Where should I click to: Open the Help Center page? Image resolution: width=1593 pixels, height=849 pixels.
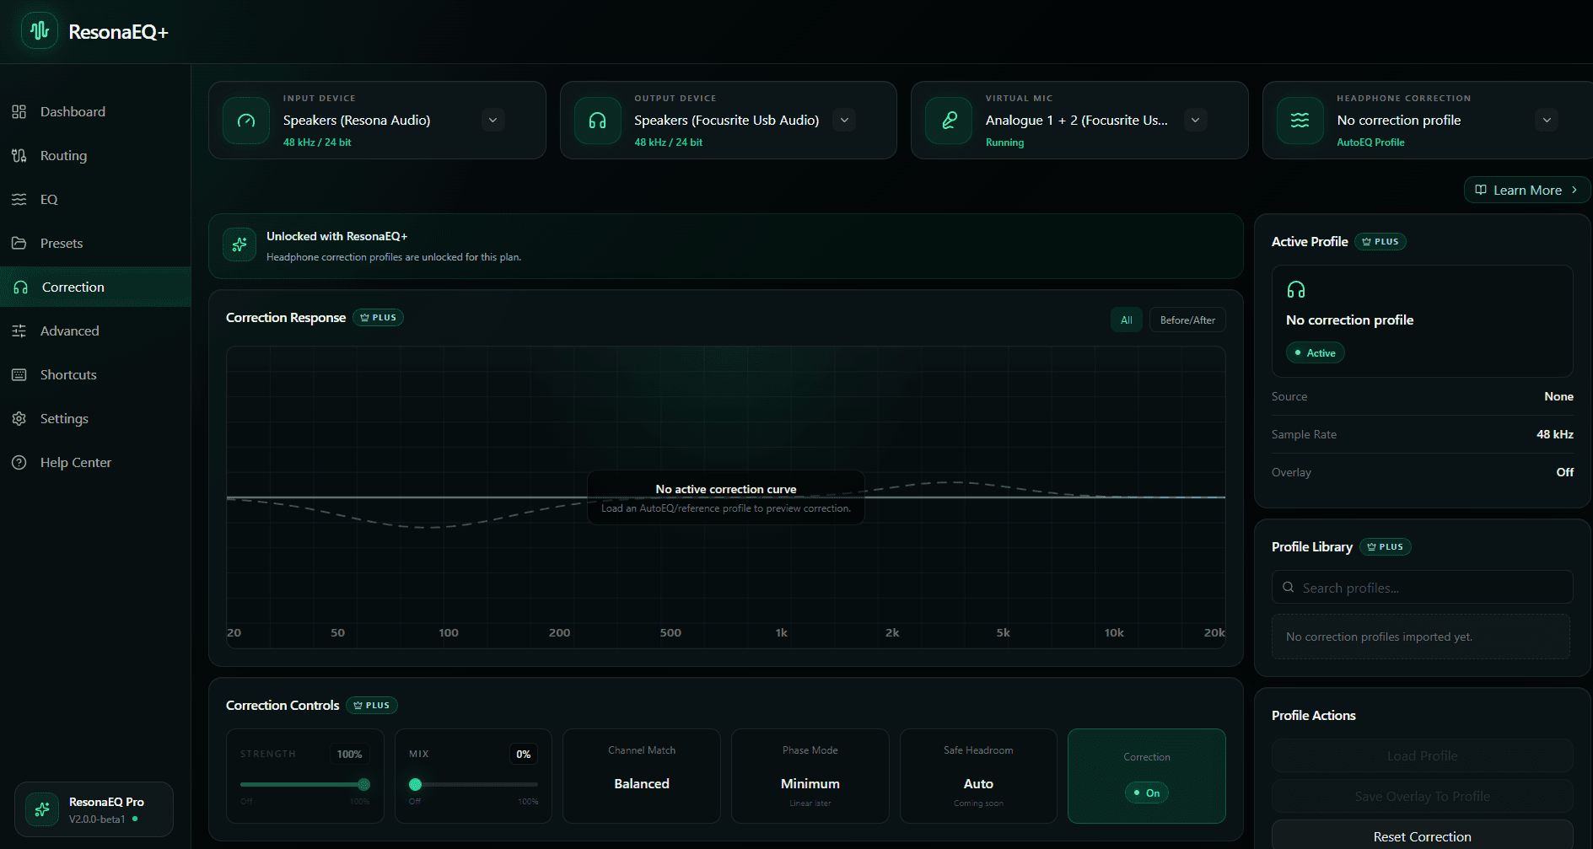[95, 462]
